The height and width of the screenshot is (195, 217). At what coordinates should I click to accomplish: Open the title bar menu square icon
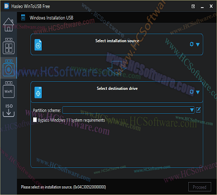[193, 6]
